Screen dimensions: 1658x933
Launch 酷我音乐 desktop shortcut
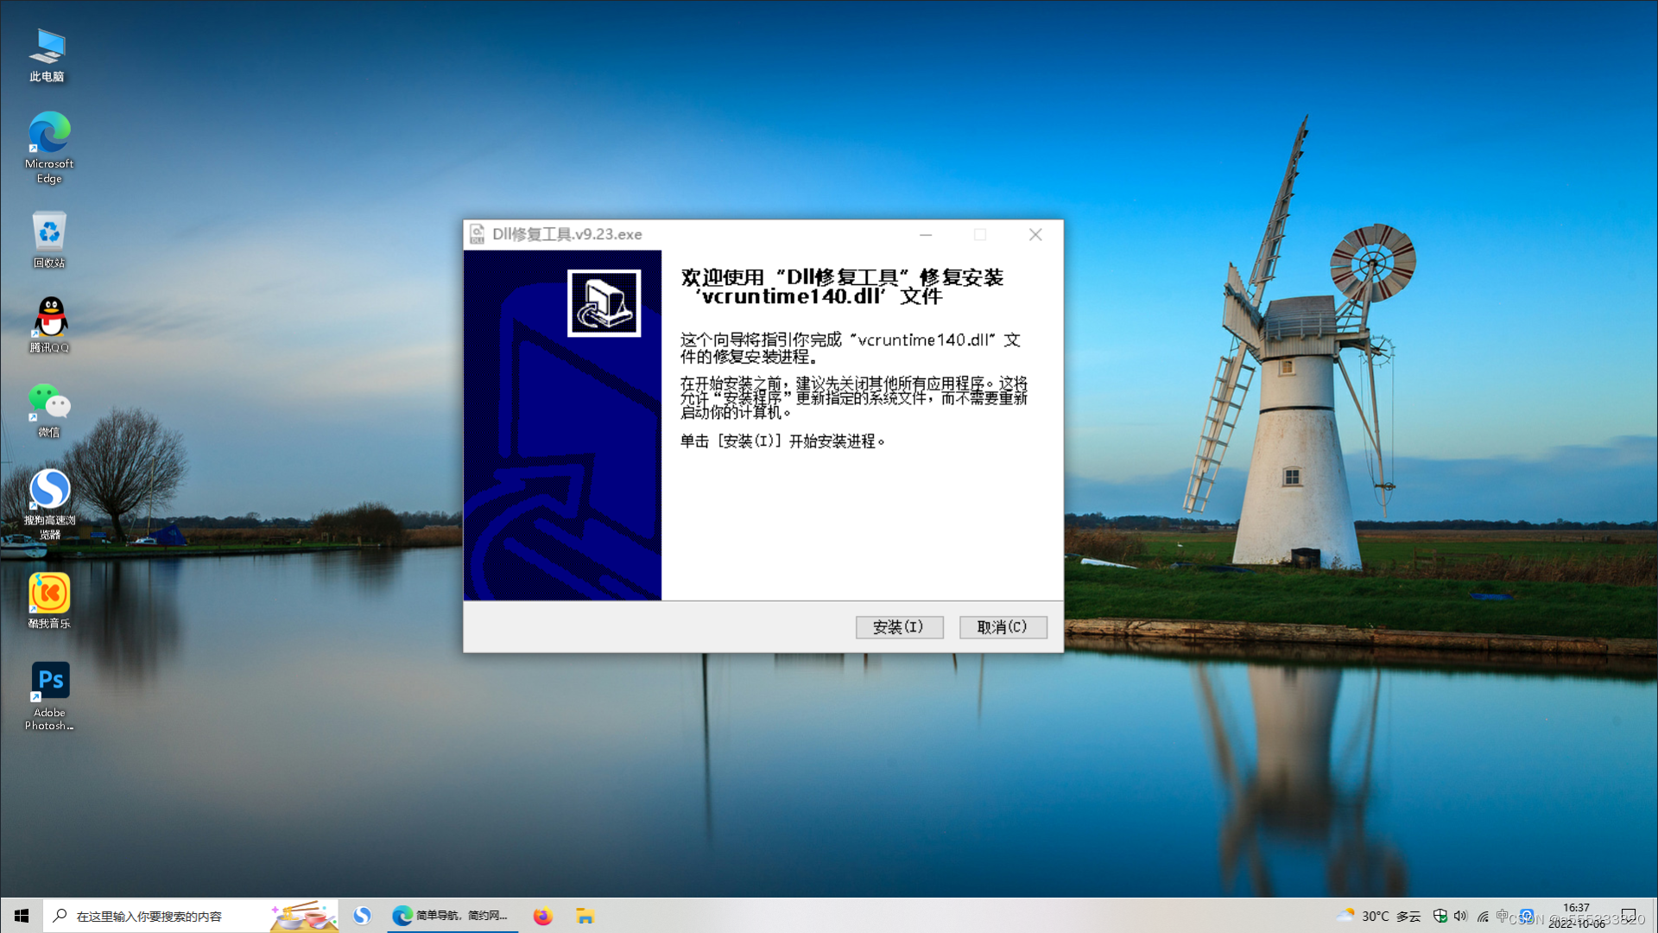point(49,600)
